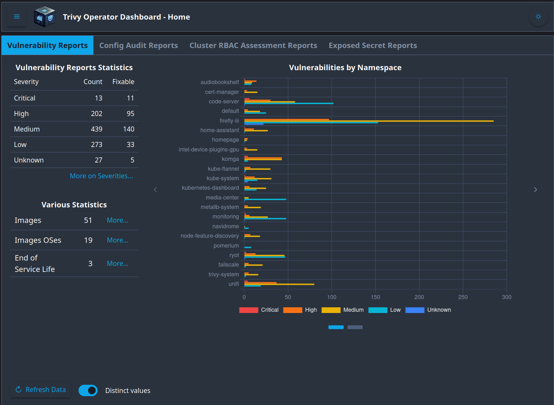The image size is (554, 405).
Task: Open More link for Images OSes
Action: click(118, 240)
